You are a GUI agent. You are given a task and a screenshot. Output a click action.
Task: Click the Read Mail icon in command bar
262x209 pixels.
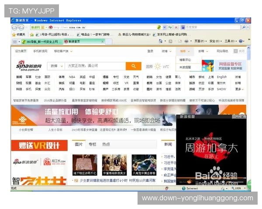(180, 41)
